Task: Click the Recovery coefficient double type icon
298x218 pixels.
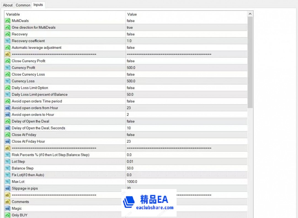Action: 7,41
